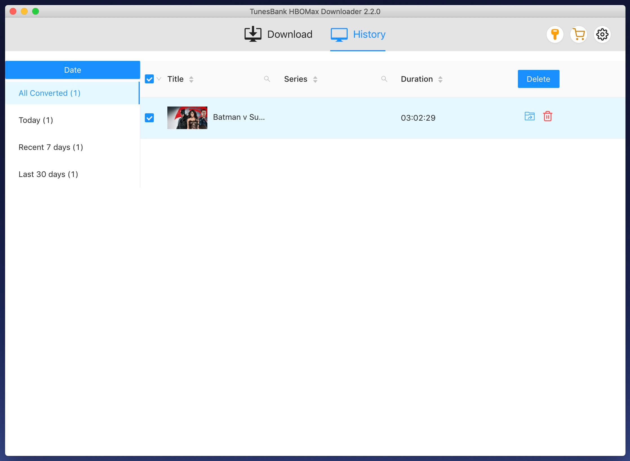Select Recent 7 days (1) filter

(72, 147)
